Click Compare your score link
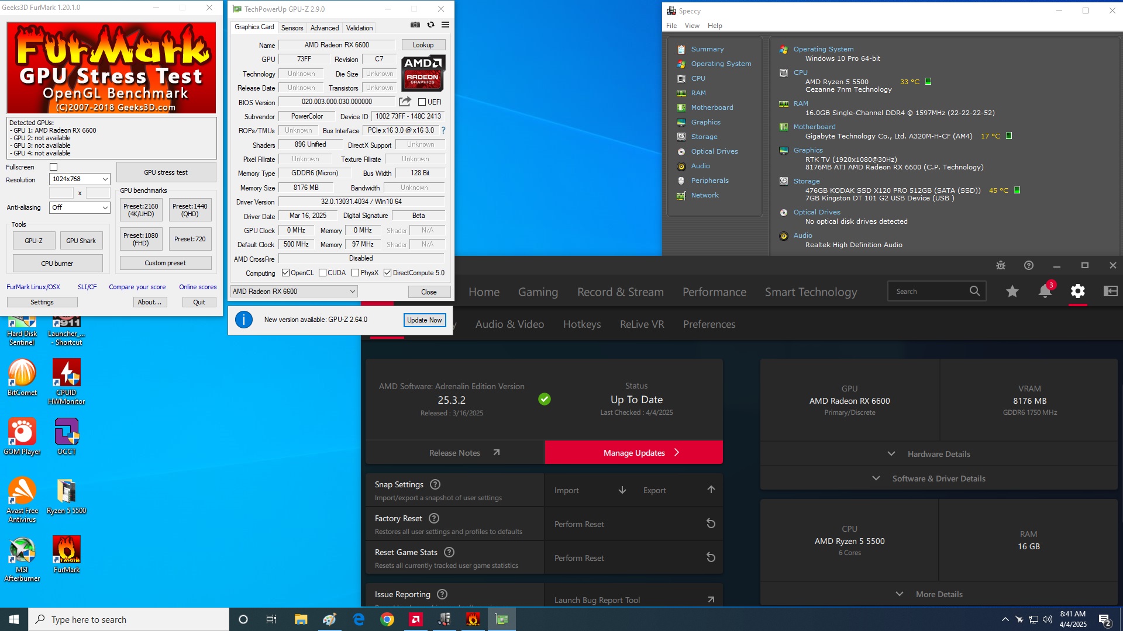The height and width of the screenshot is (631, 1123). click(137, 287)
